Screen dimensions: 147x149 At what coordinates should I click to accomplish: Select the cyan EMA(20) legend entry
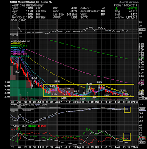point(18,48)
